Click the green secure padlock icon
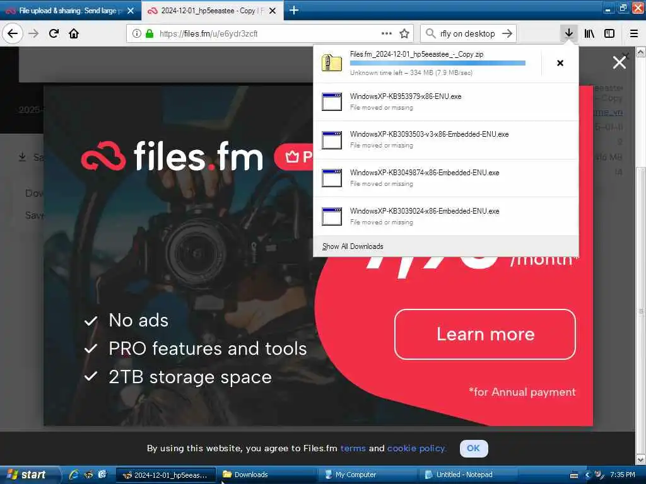This screenshot has height=484, width=646. [x=150, y=33]
